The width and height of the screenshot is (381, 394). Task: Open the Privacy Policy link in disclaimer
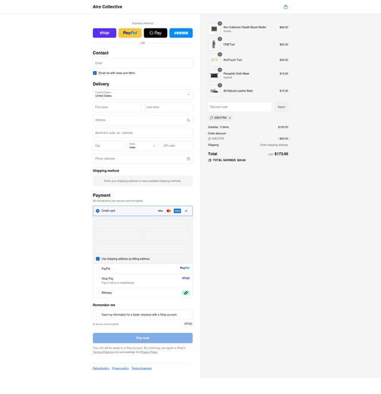(149, 352)
